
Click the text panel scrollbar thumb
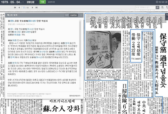[x=80, y=49]
